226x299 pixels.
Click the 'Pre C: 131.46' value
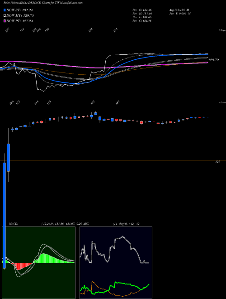tap(142, 21)
